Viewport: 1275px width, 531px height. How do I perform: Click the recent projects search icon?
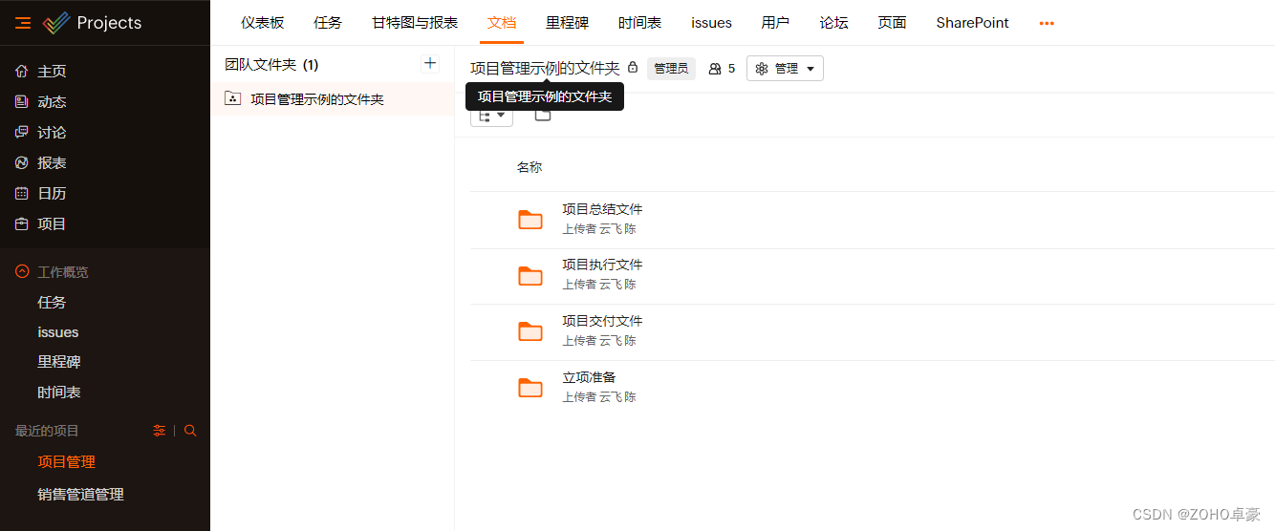click(190, 431)
